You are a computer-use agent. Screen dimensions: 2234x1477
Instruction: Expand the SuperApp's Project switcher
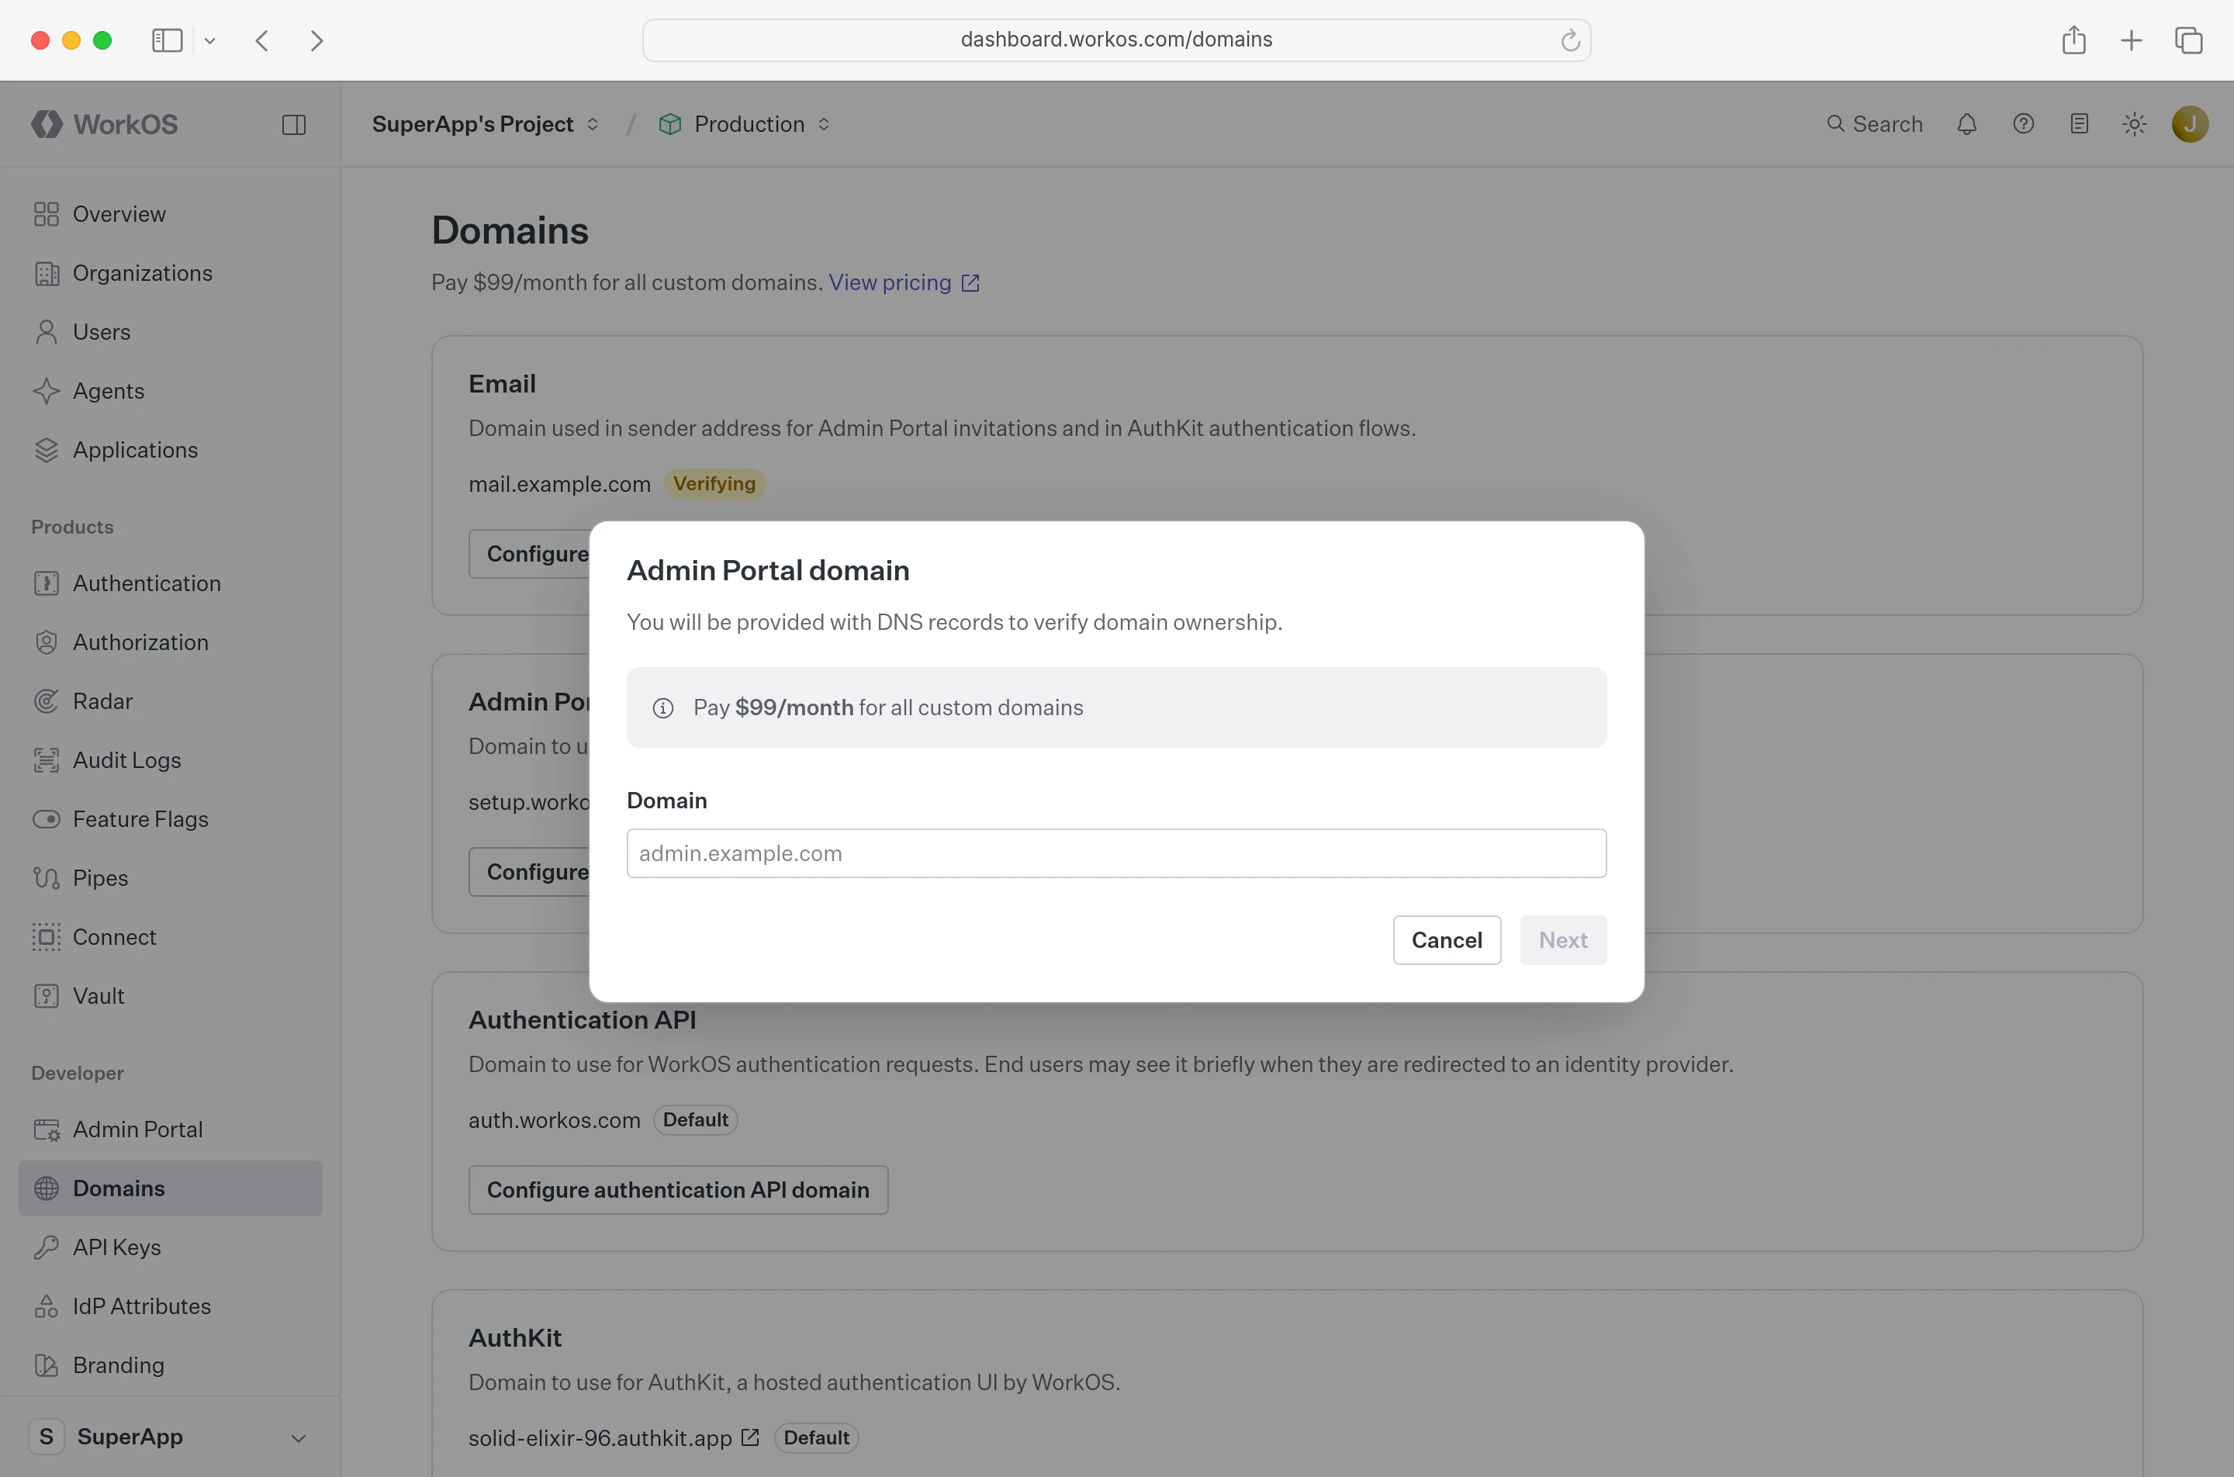593,124
